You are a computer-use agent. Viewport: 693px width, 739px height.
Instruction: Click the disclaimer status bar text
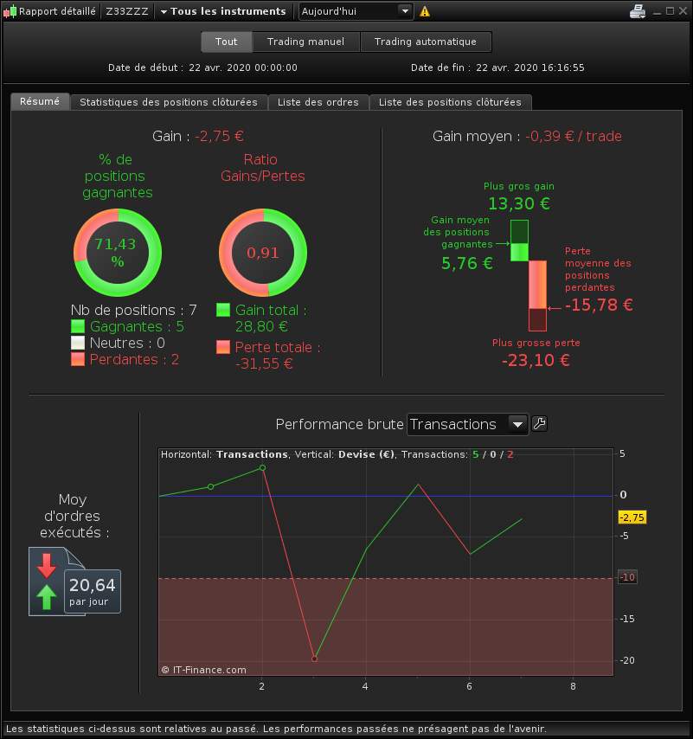click(276, 729)
